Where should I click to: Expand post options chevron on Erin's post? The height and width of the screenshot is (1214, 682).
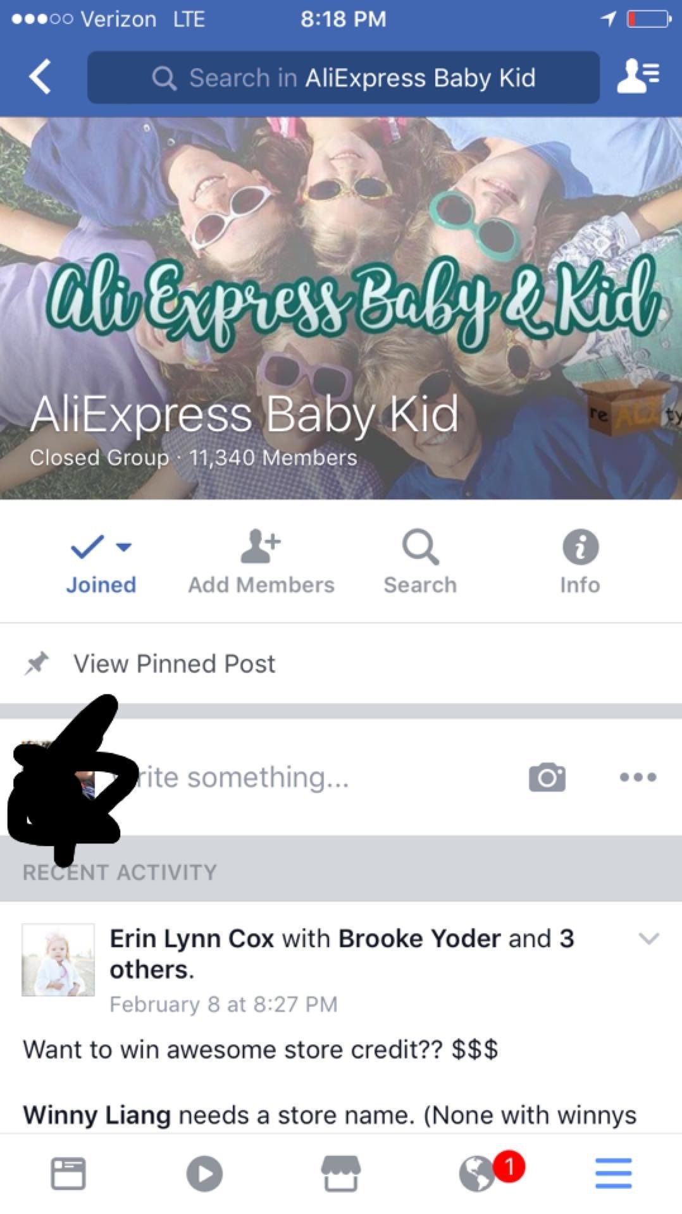(649, 938)
